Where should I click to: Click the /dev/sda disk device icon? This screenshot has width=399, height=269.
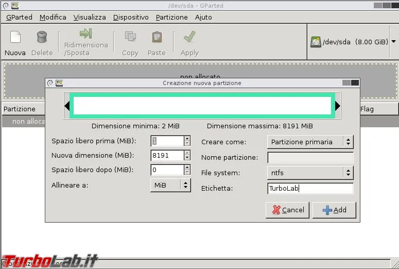tap(316, 42)
